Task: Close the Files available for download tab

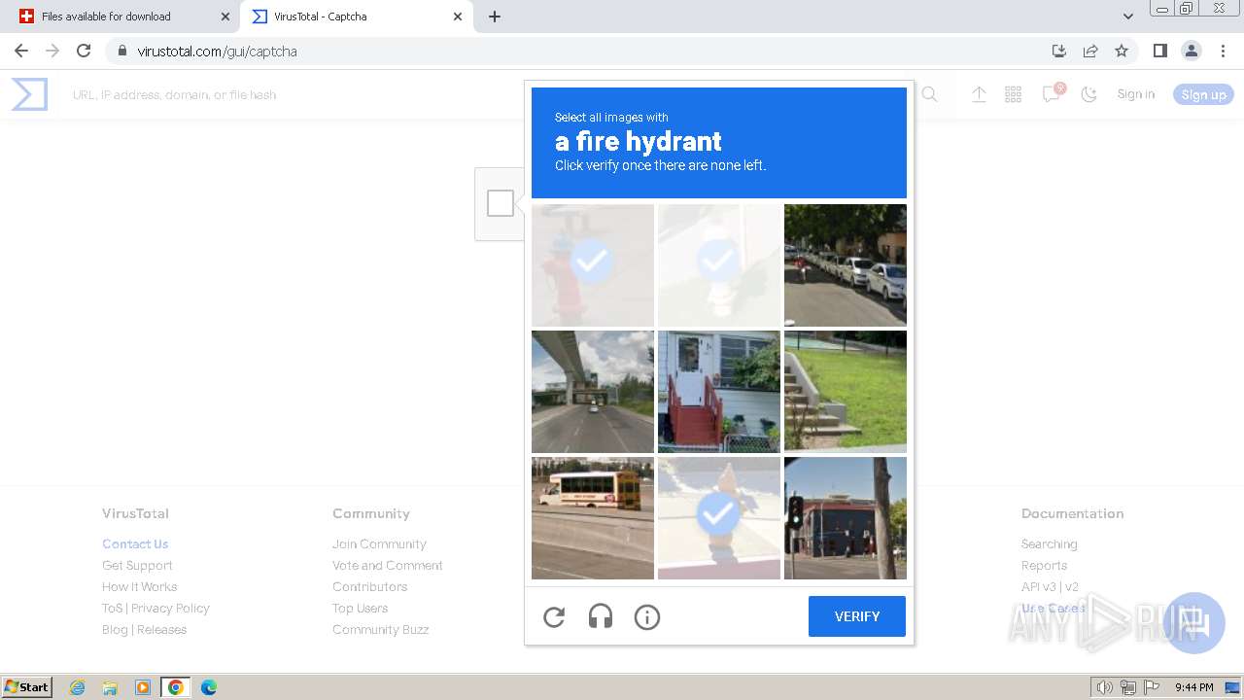Action: pyautogui.click(x=225, y=17)
